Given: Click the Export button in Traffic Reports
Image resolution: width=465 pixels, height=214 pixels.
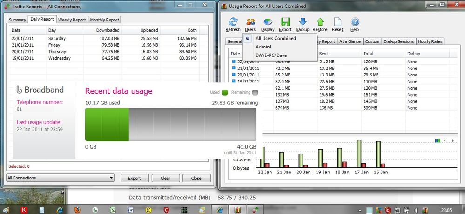Looking at the screenshot, I should [135, 178].
